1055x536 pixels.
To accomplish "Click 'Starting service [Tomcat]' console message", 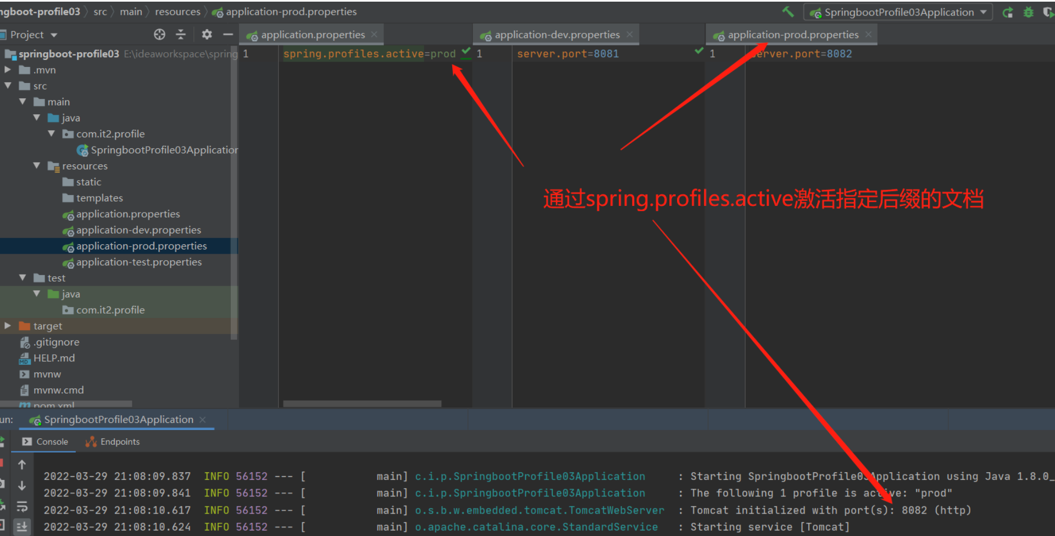I will (770, 527).
